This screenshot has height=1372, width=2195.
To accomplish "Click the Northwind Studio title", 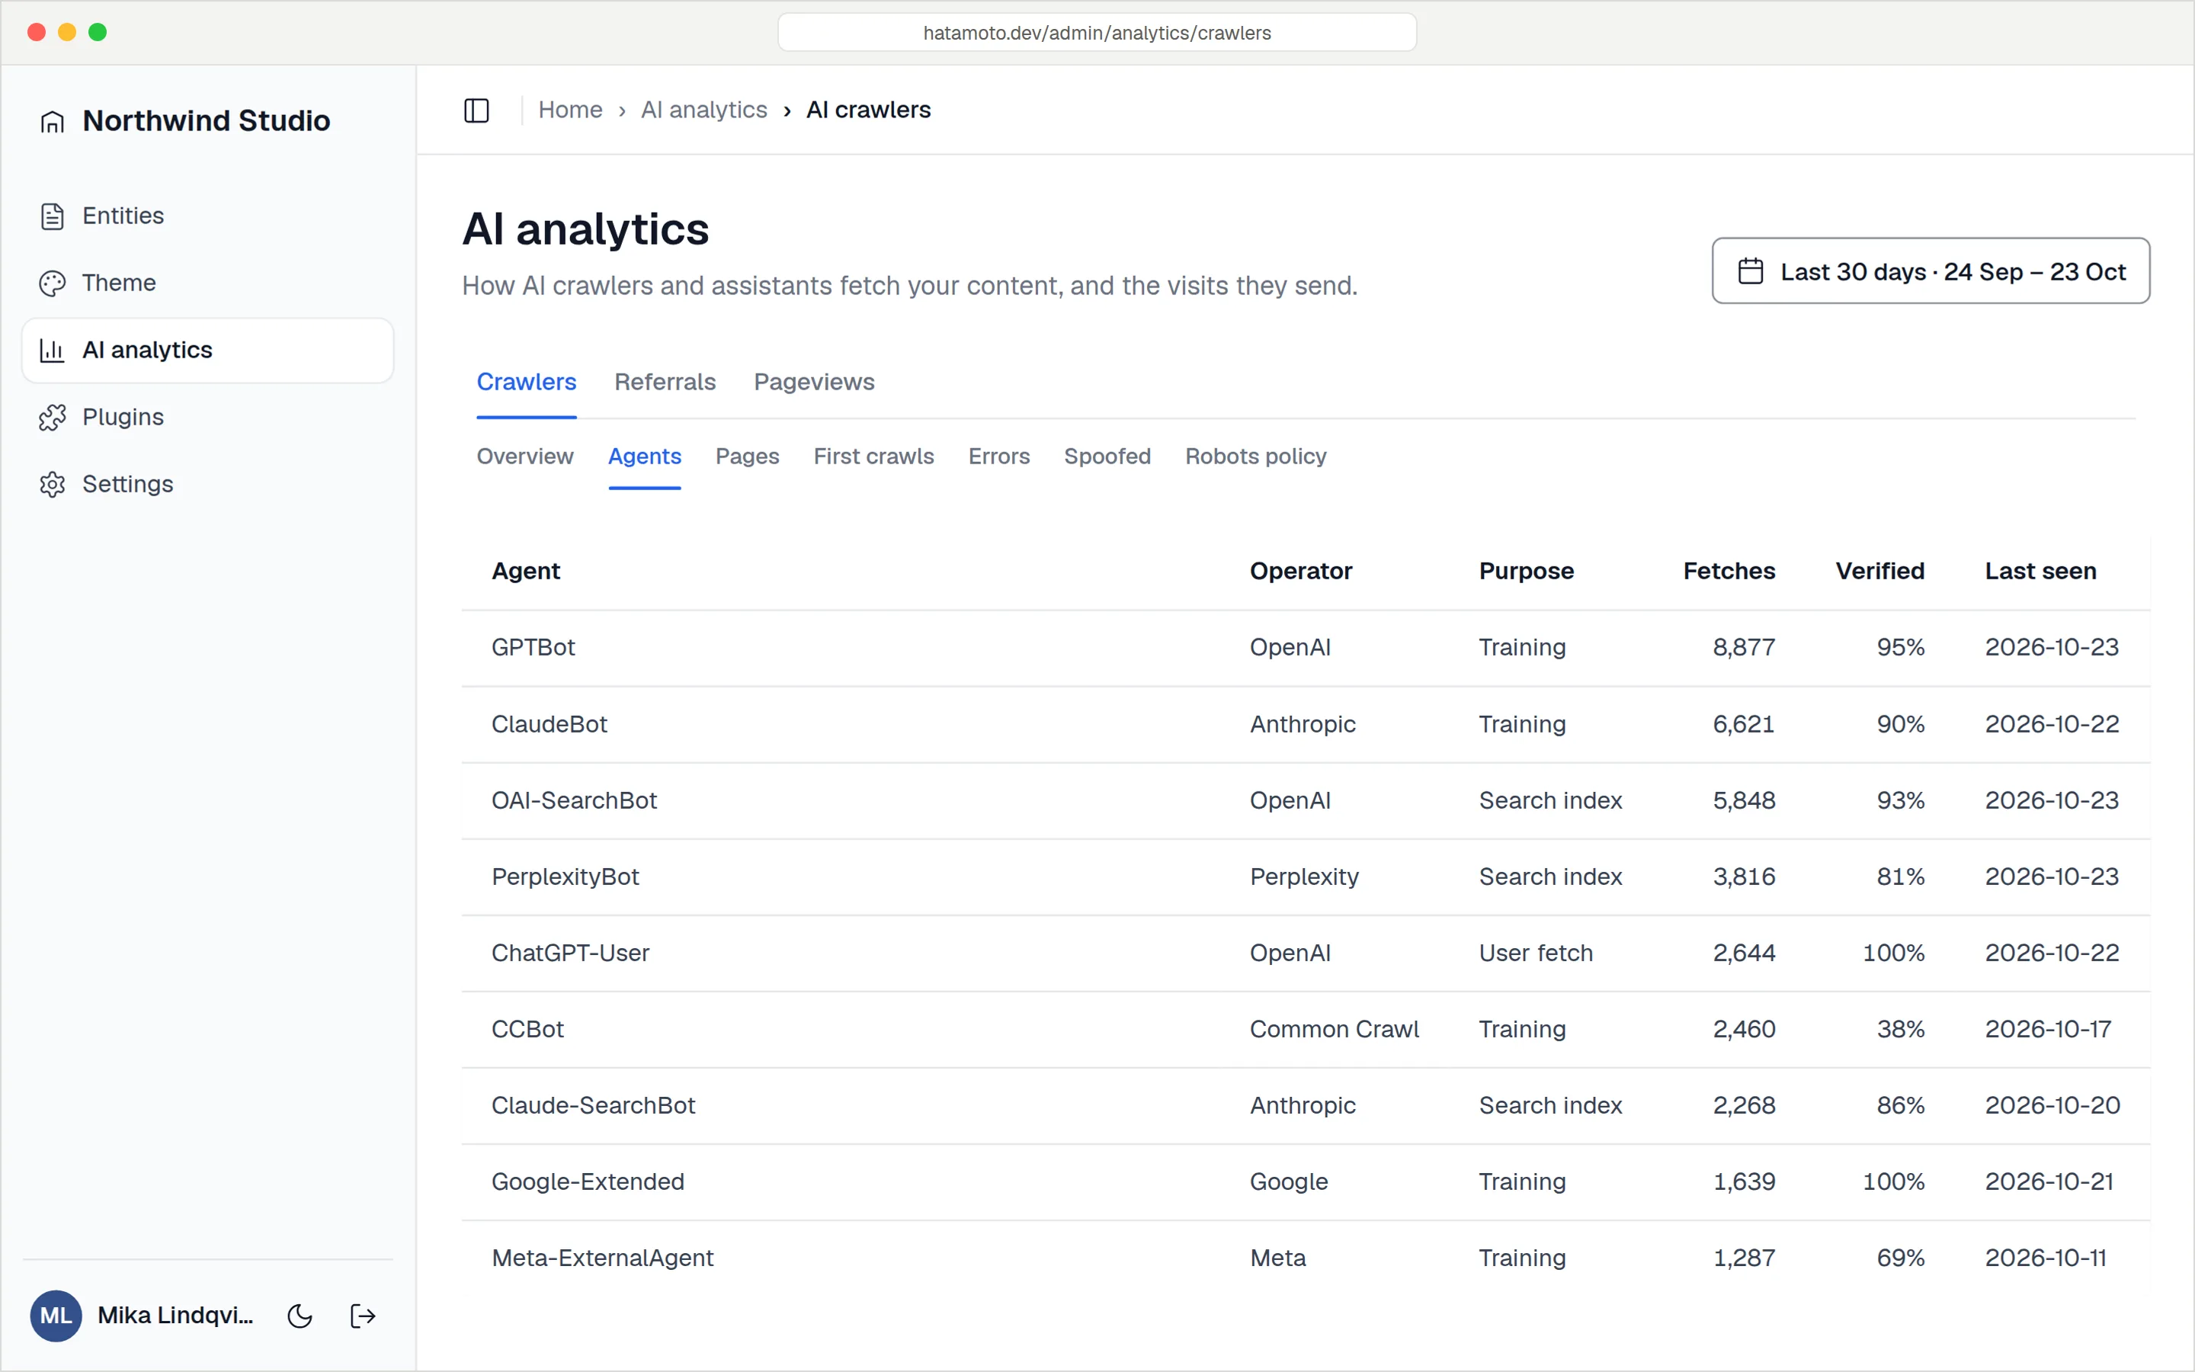I will (206, 120).
